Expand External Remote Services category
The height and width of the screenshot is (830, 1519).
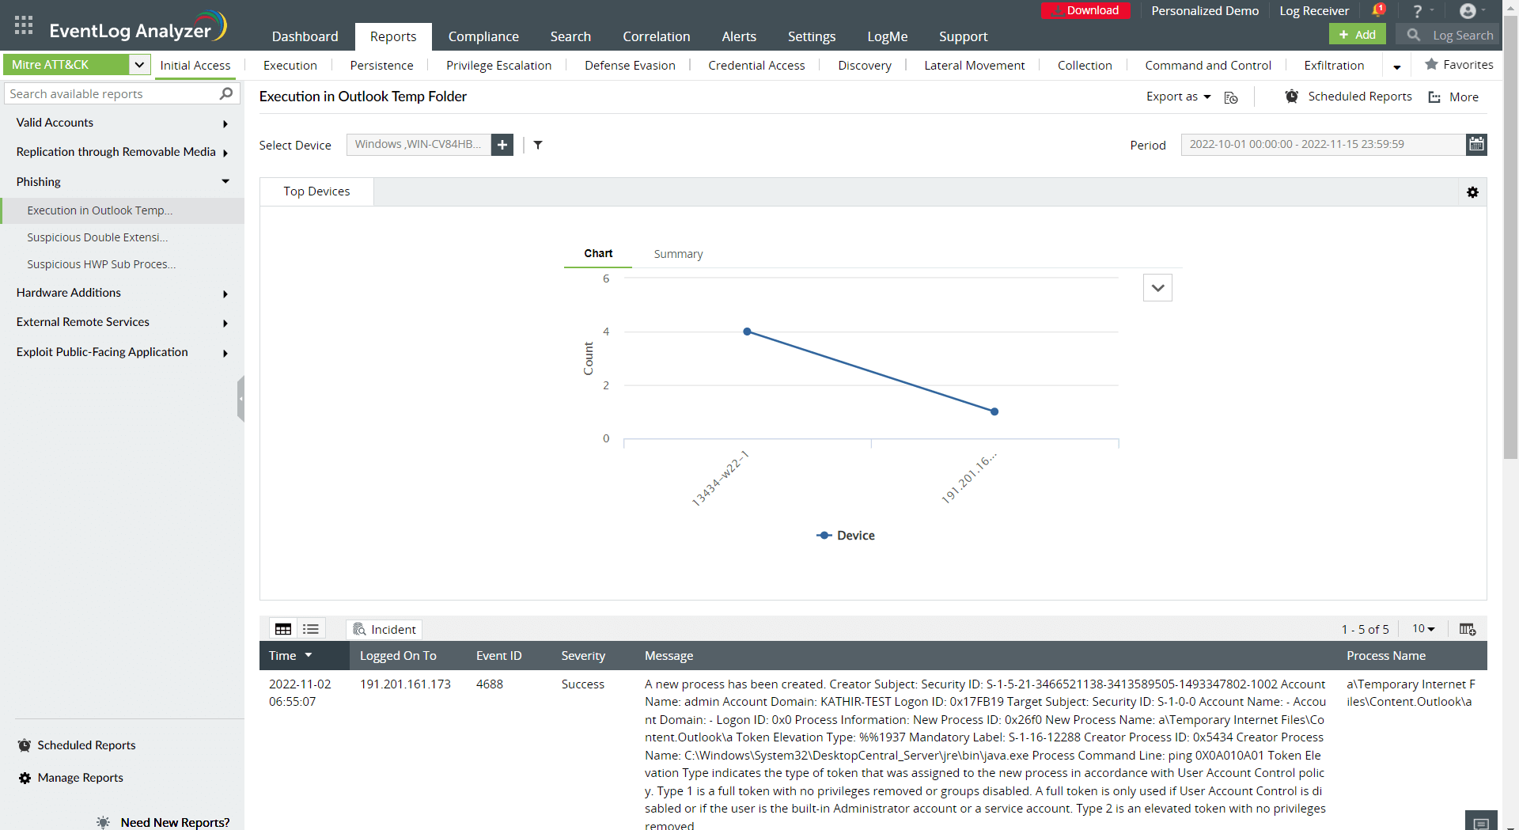tap(225, 323)
